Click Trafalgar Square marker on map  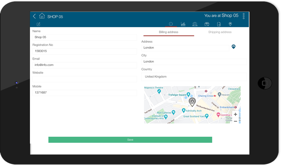pos(188,94)
